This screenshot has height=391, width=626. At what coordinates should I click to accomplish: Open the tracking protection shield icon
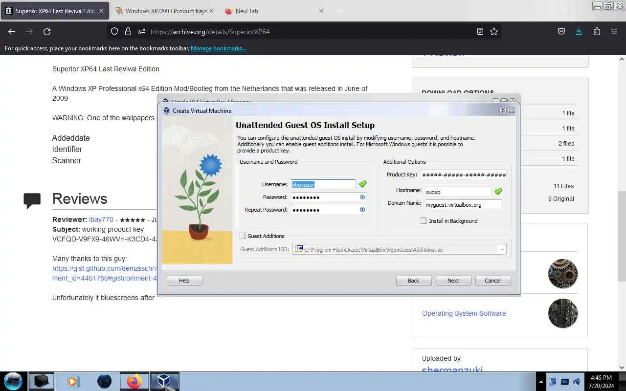click(x=114, y=31)
